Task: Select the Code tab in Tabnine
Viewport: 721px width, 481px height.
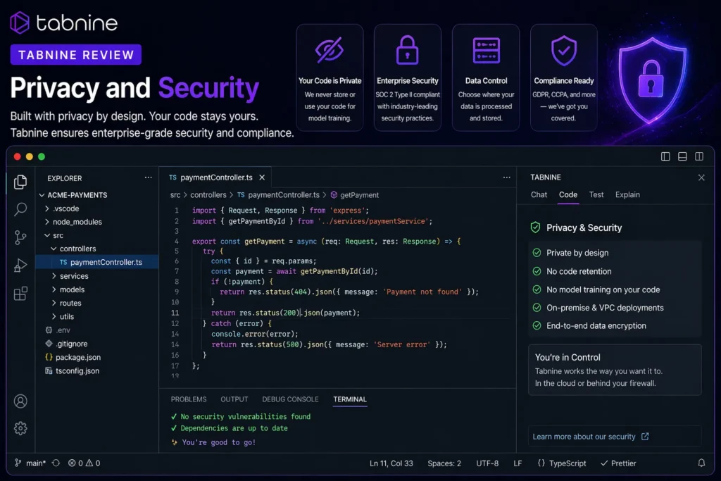Action: [568, 194]
